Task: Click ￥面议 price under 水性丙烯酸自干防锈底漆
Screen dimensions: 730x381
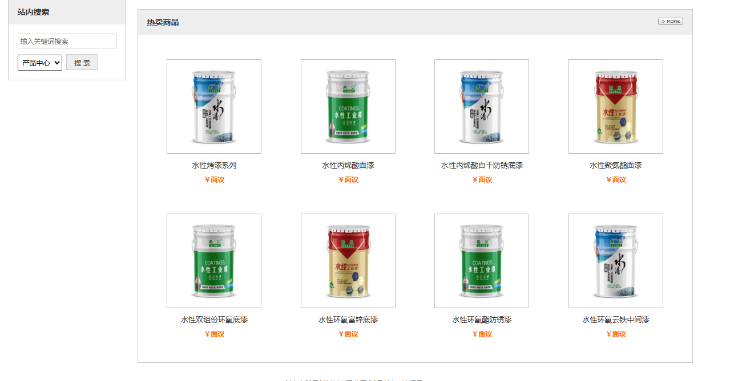Action: click(482, 180)
